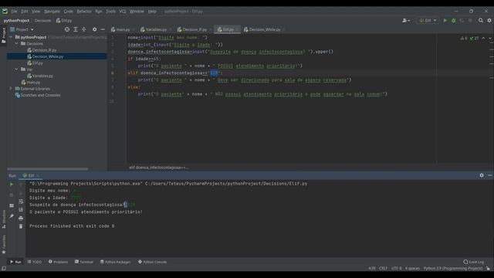Viewport: 494px width, 278px height.
Task: Open the TODO tool window button
Action: click(34, 262)
